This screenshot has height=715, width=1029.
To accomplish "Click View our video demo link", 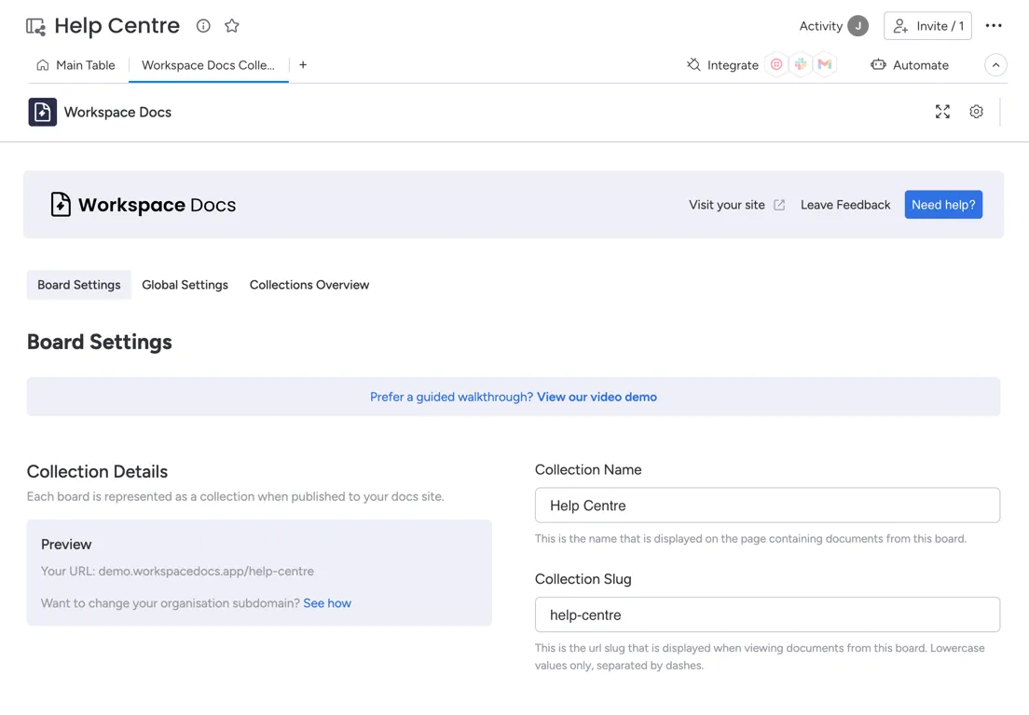I will (x=597, y=397).
